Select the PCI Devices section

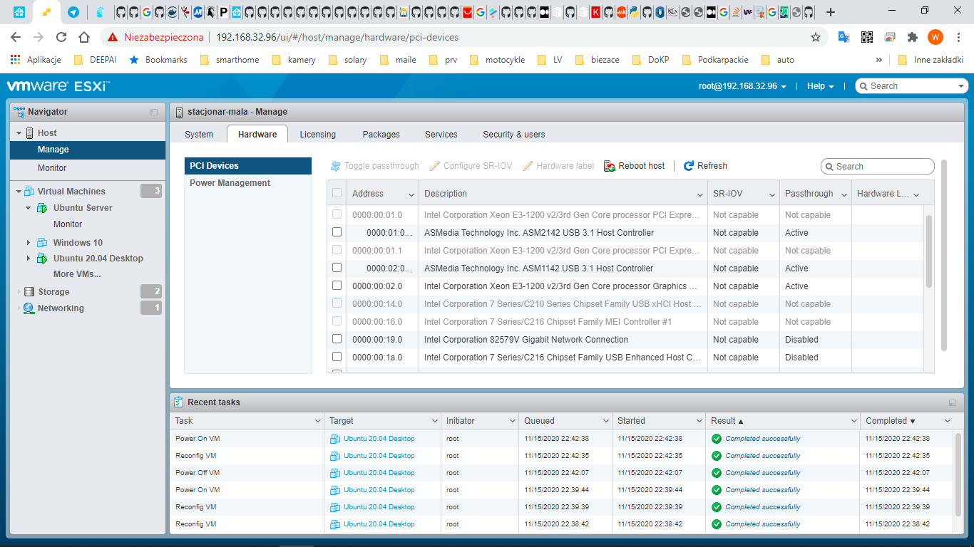tap(248, 166)
